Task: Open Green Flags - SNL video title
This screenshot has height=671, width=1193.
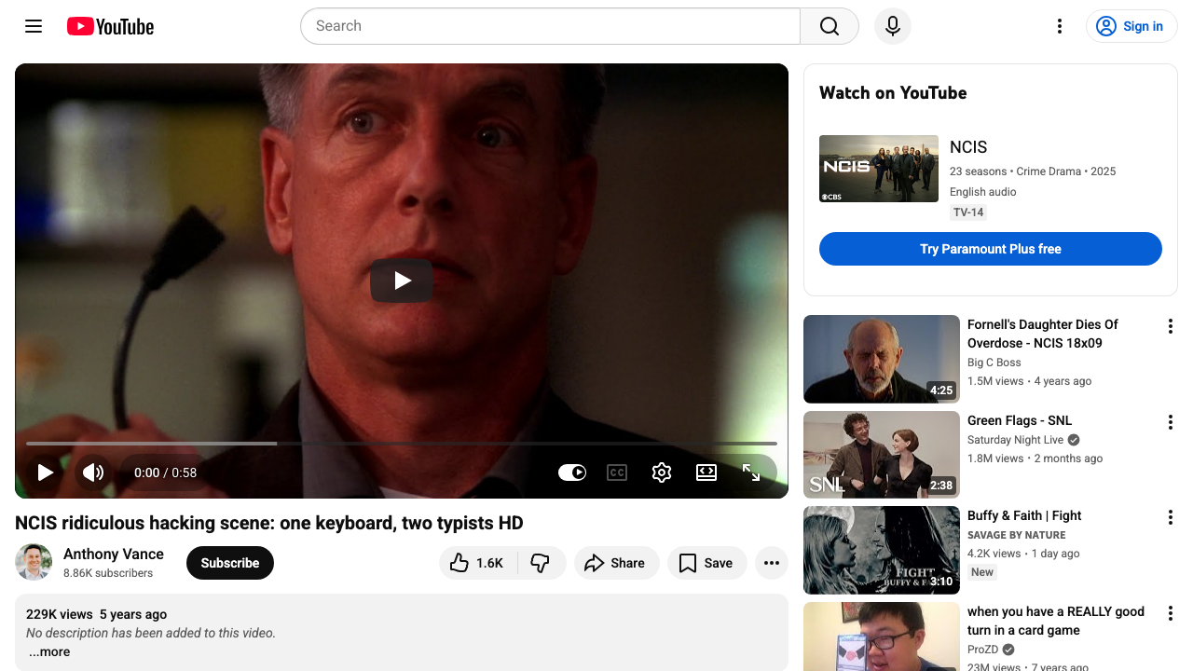Action: click(x=1020, y=420)
